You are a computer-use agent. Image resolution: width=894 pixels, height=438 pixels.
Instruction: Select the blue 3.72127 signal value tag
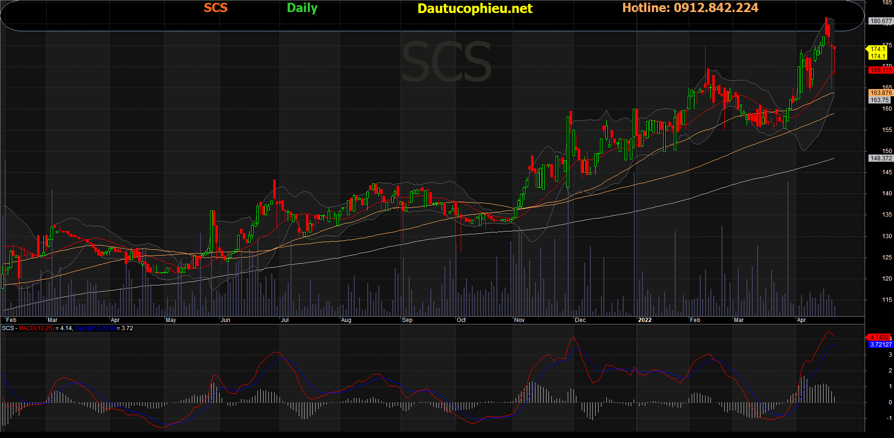881,345
